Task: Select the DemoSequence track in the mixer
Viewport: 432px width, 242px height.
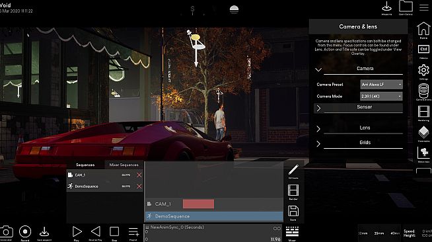Action: (214, 216)
